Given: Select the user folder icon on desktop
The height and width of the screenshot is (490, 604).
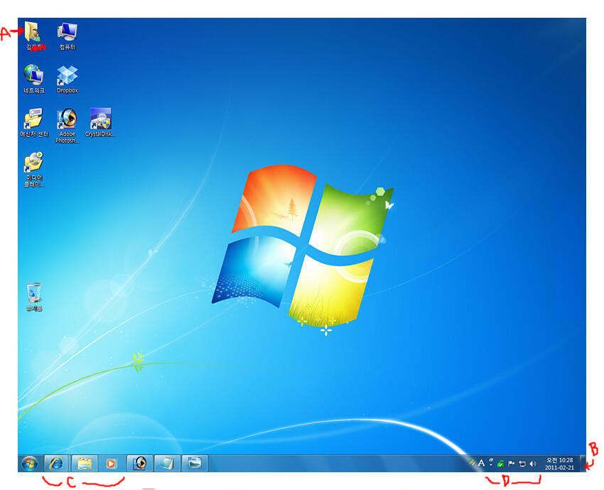Looking at the screenshot, I should pos(33,32).
